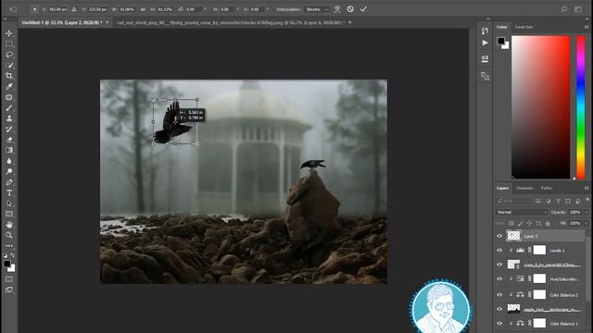Open the Layers panel flyout menu

[x=587, y=188]
